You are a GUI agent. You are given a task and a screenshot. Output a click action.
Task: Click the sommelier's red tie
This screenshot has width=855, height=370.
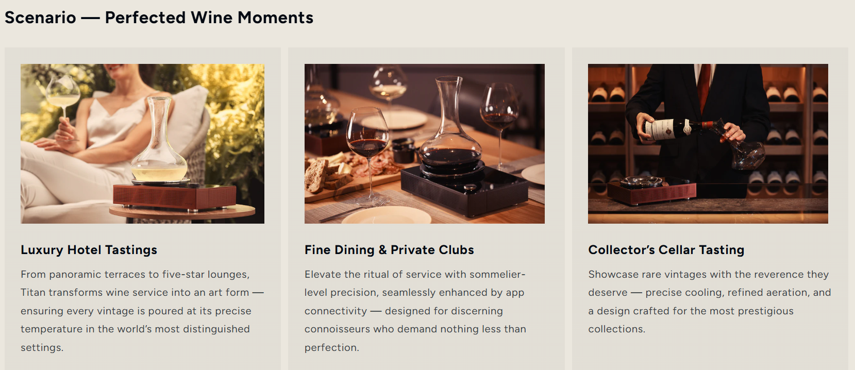tap(703, 85)
